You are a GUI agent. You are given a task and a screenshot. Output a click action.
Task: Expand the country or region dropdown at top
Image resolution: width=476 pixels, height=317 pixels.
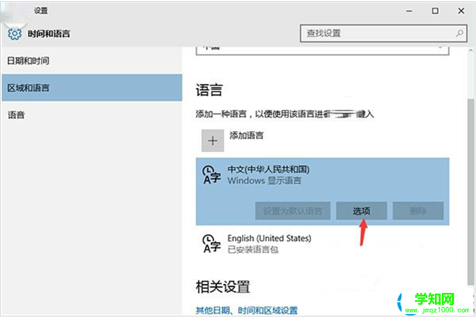click(322, 50)
